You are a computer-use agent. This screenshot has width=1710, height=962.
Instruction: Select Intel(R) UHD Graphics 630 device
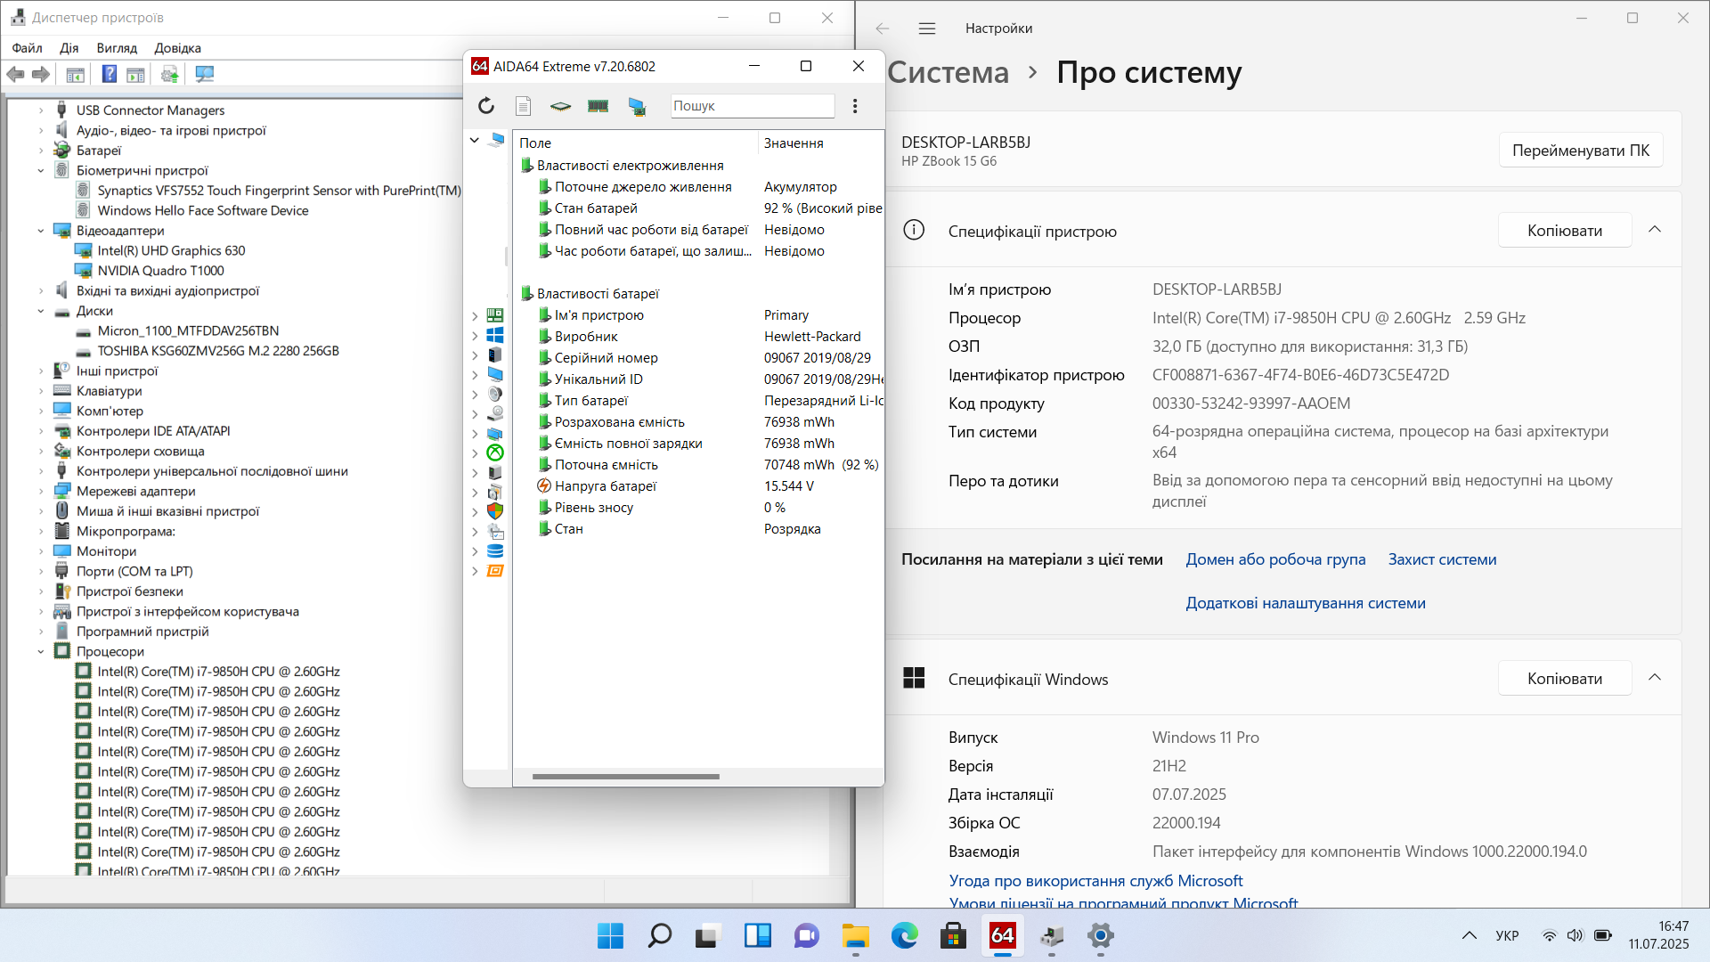point(171,251)
